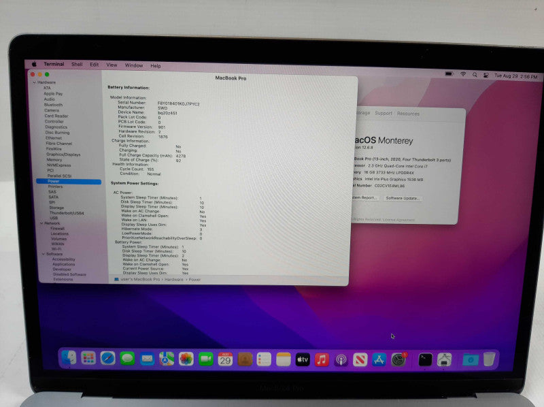Collapse the Software section

[44, 254]
